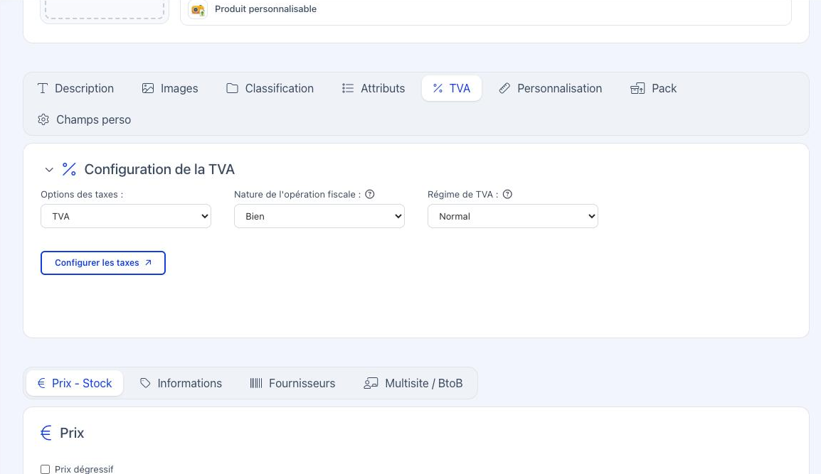Open the Attributs tab
The image size is (821, 474).
[374, 88]
